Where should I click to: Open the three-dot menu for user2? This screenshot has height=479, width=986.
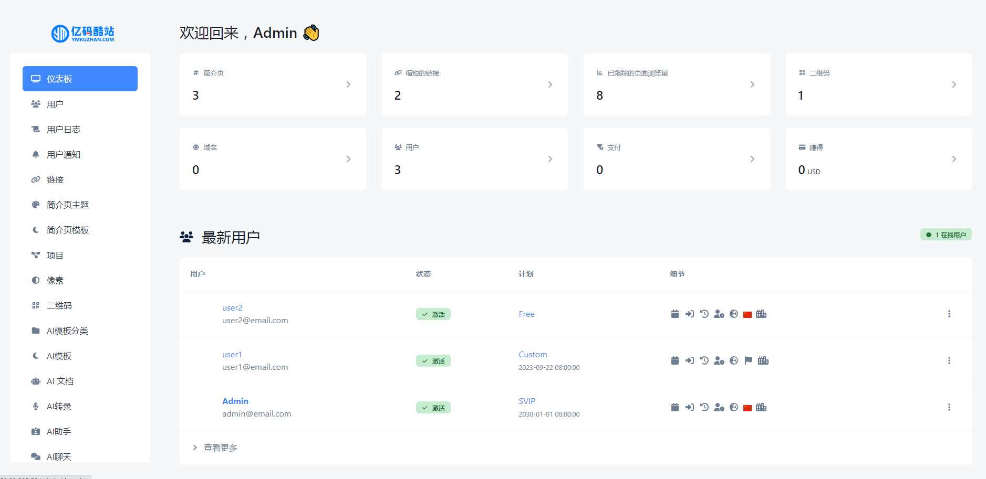click(x=949, y=314)
